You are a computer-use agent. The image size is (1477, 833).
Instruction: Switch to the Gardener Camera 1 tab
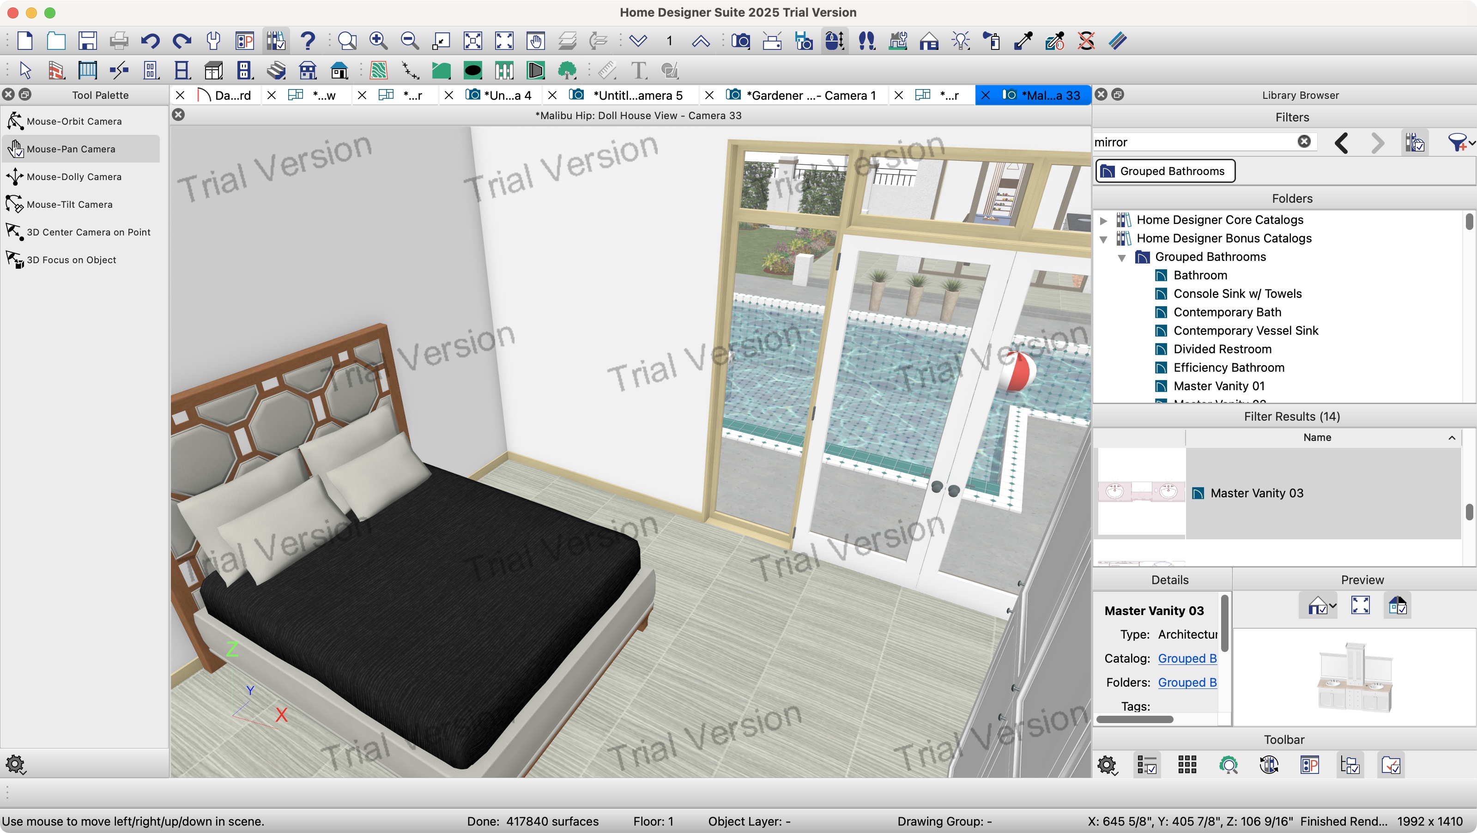803,95
